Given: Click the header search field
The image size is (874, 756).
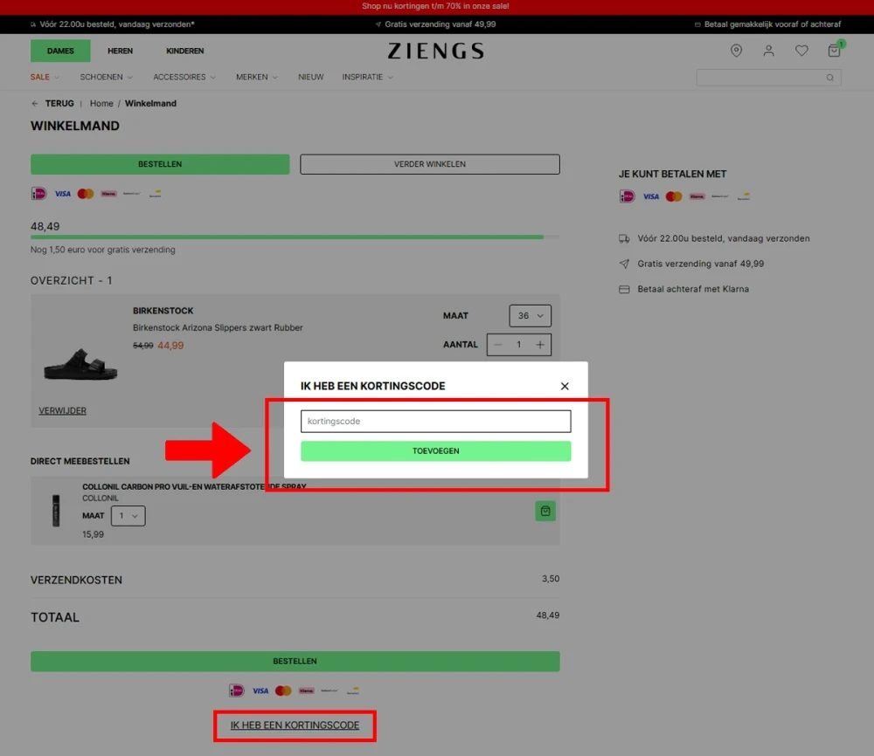Looking at the screenshot, I should click(x=768, y=78).
